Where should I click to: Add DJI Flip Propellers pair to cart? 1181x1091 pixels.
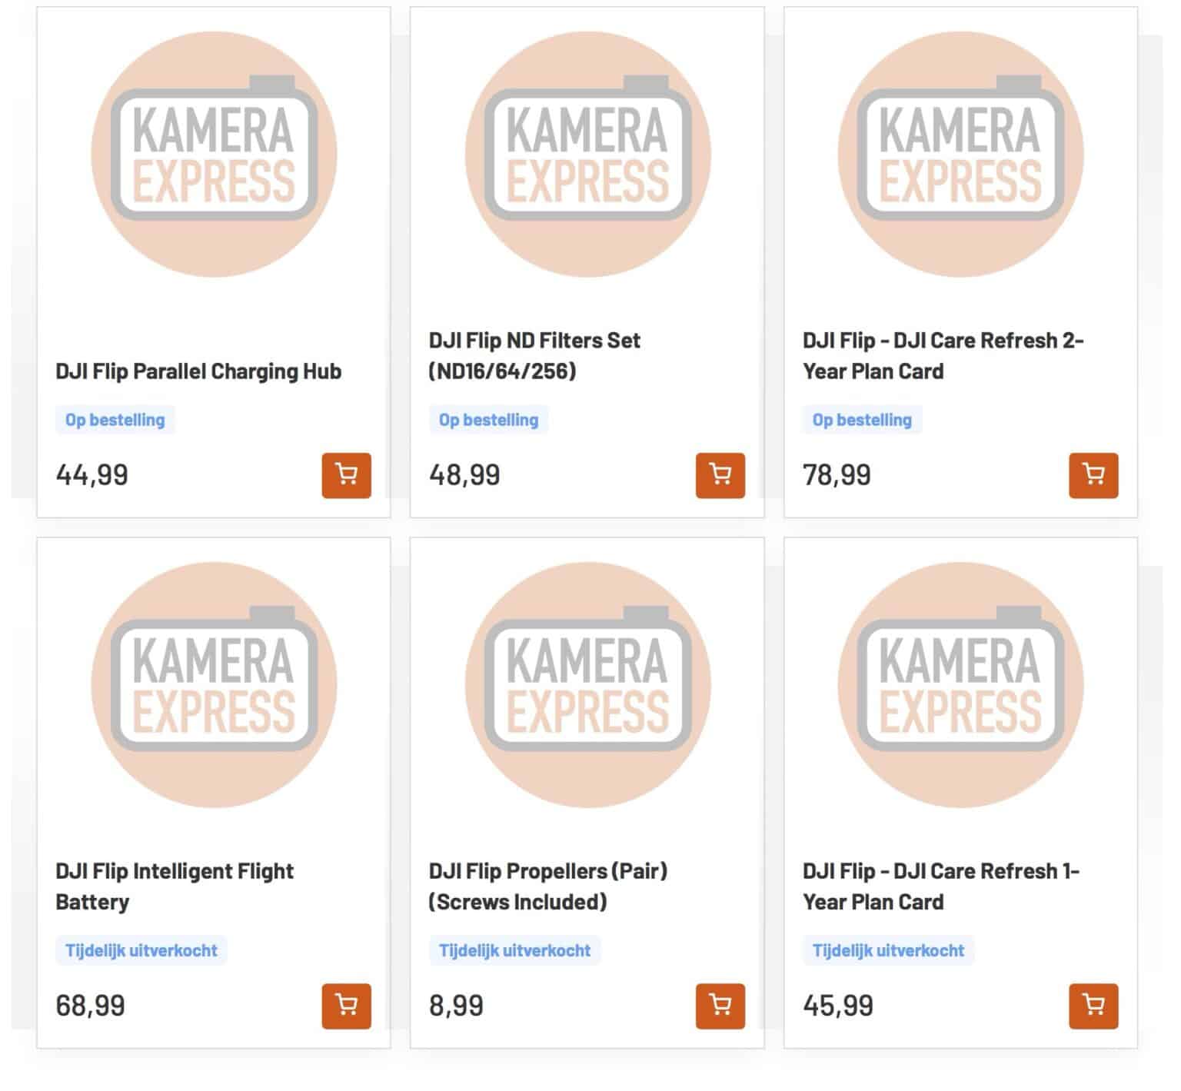(720, 1006)
